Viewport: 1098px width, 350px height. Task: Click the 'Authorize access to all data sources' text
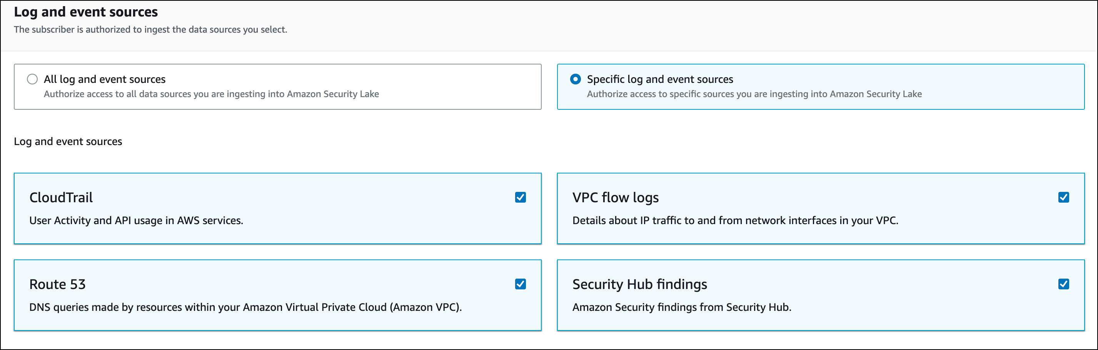(x=211, y=94)
